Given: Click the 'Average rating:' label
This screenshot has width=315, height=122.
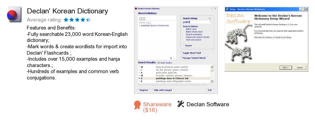Looking at the screenshot, I should tap(44, 20).
